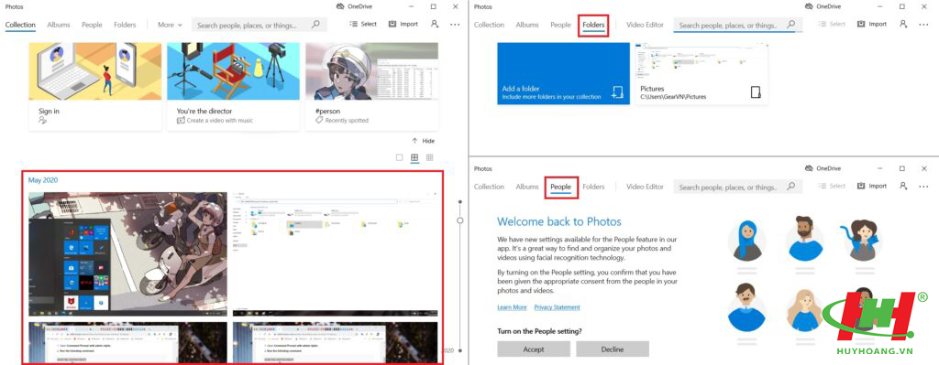Click 'Turn on the People setting?' text
The image size is (939, 365).
click(539, 330)
